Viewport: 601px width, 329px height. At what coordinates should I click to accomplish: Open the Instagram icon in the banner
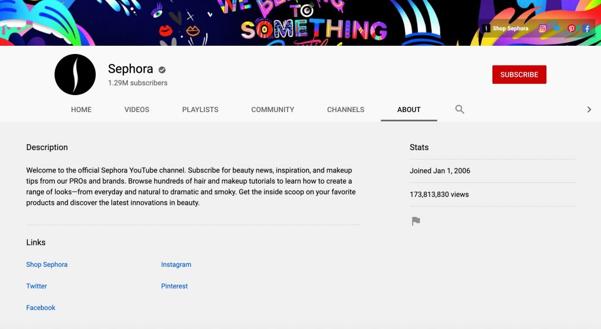pyautogui.click(x=542, y=28)
